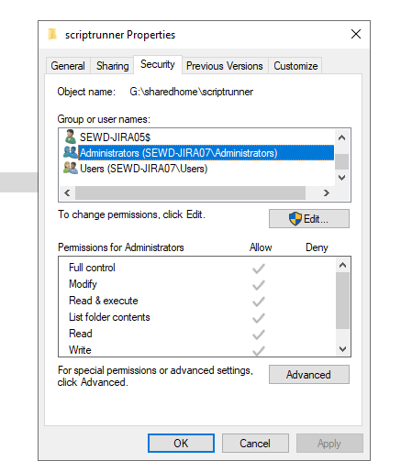Click the Cancel button
401x472 pixels.
[255, 444]
